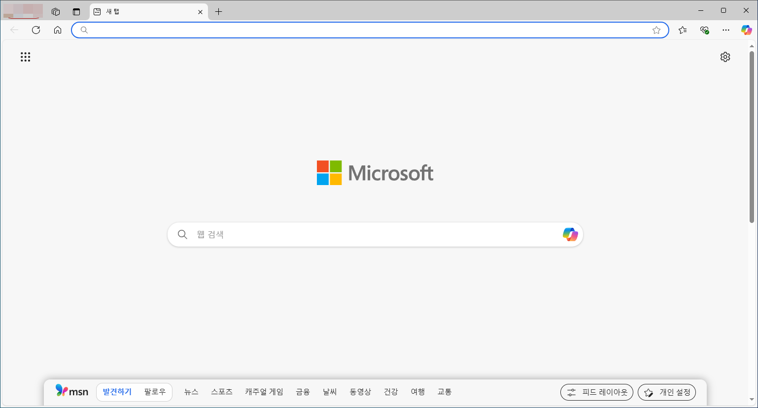Open the 동영상 category
The width and height of the screenshot is (758, 408).
360,392
